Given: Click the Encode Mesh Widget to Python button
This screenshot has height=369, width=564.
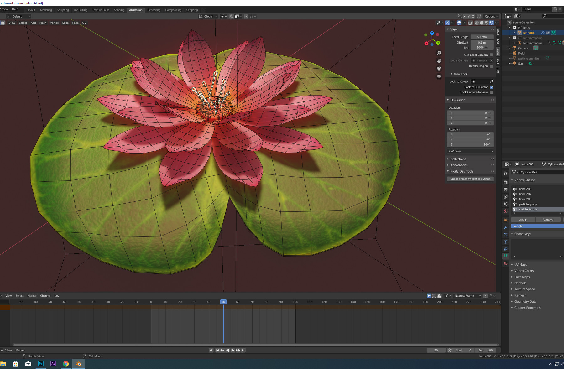Looking at the screenshot, I should point(470,179).
